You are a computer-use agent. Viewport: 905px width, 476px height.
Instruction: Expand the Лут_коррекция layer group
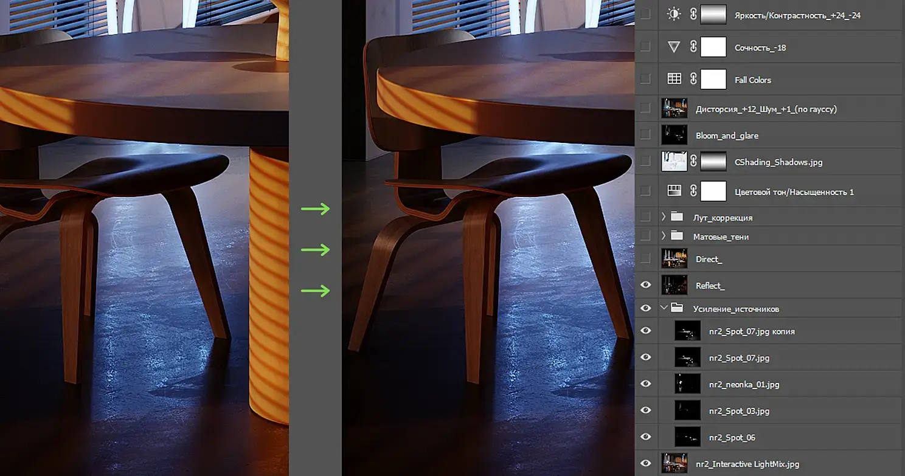664,216
